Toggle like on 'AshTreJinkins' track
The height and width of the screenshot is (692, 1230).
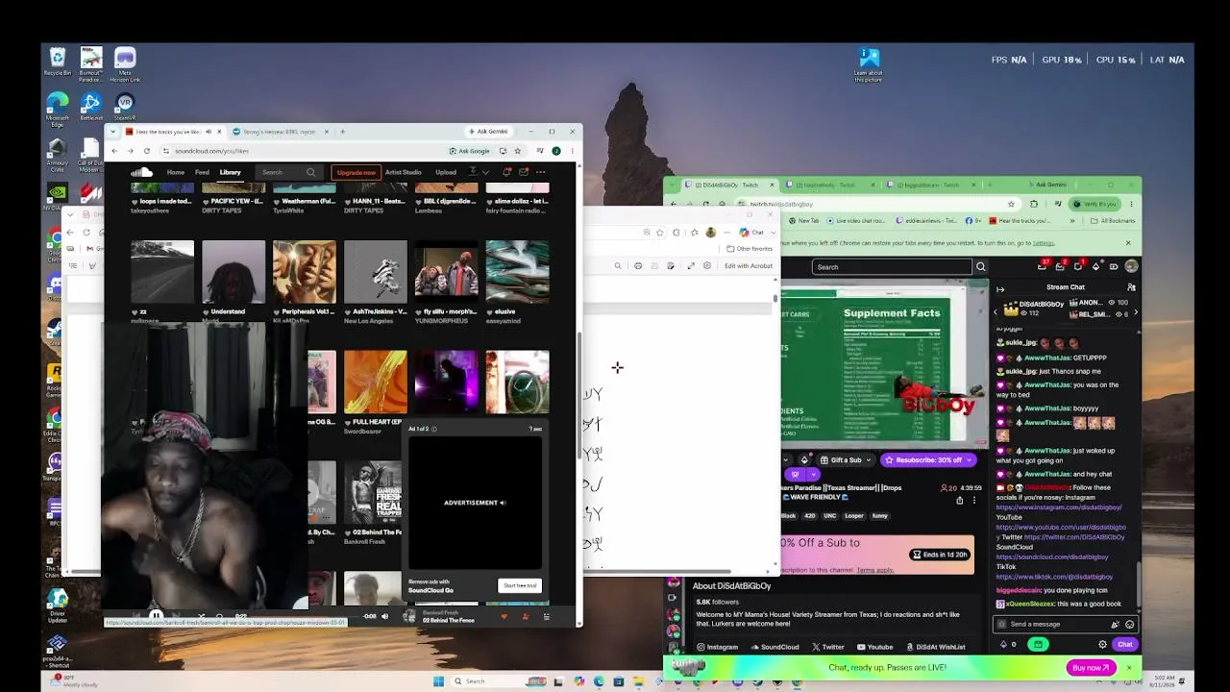(347, 312)
